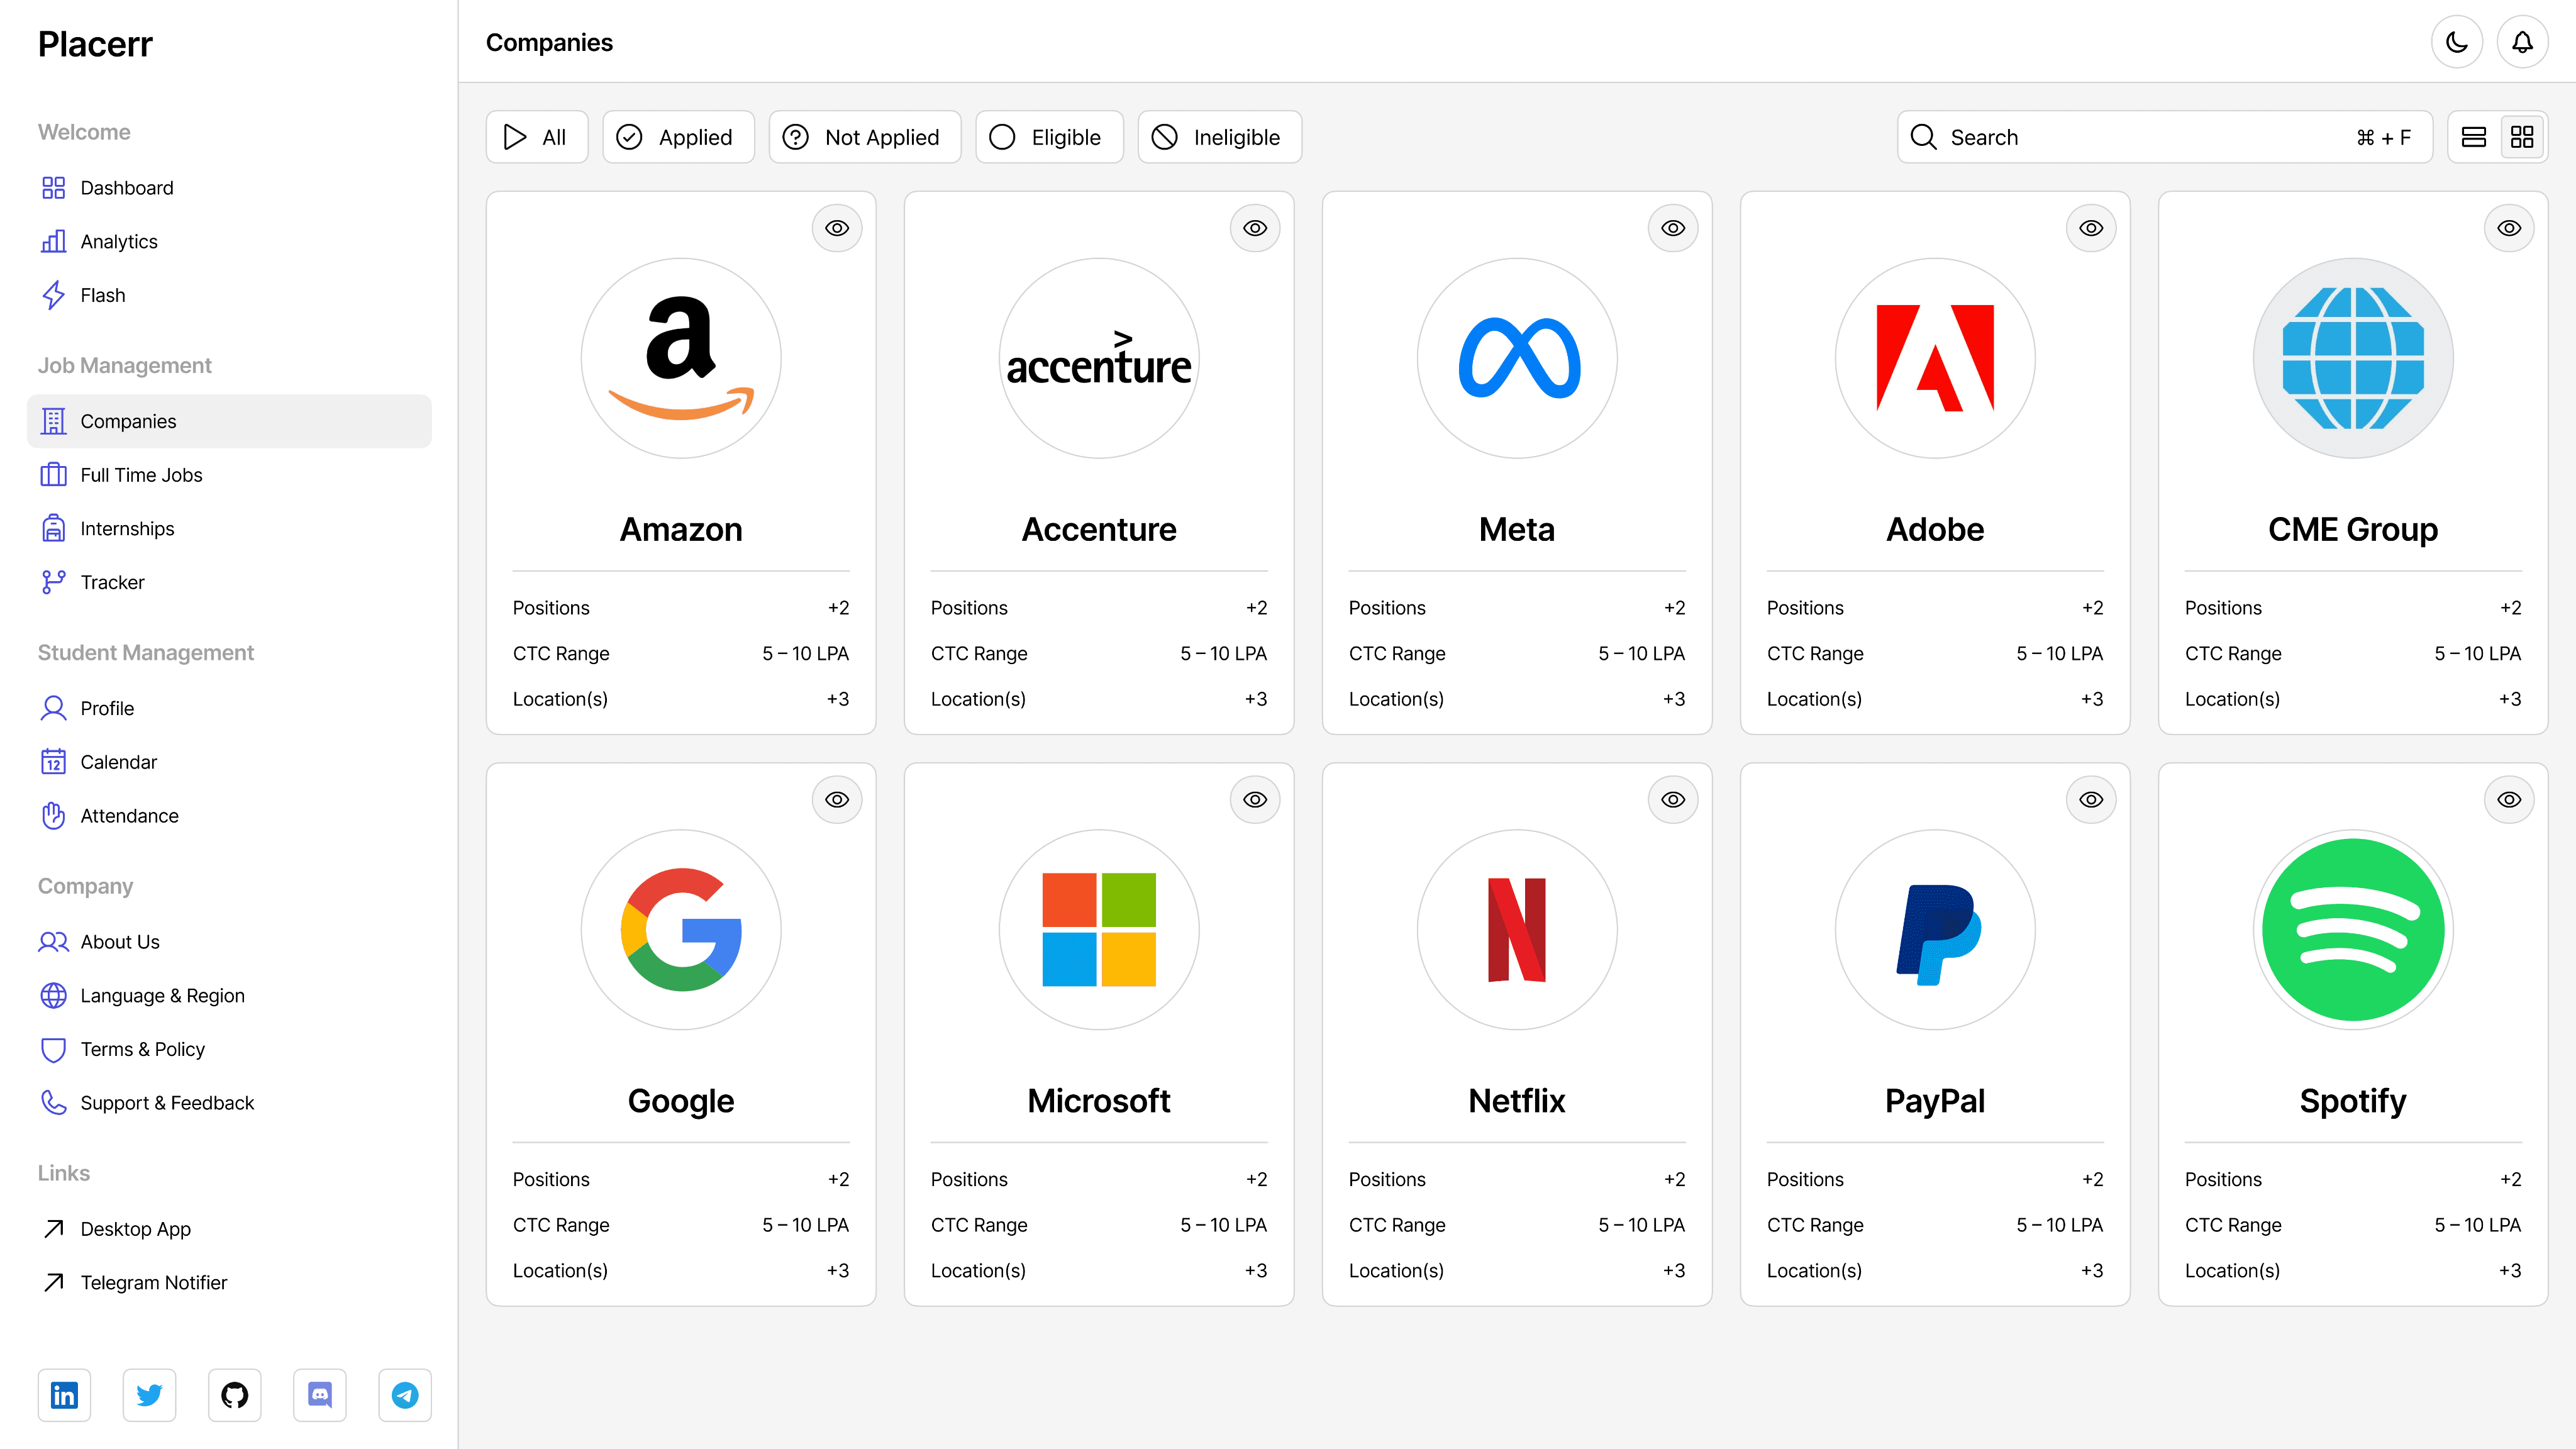Toggle eye icon on Microsoft card
The height and width of the screenshot is (1449, 2576).
click(x=1255, y=800)
